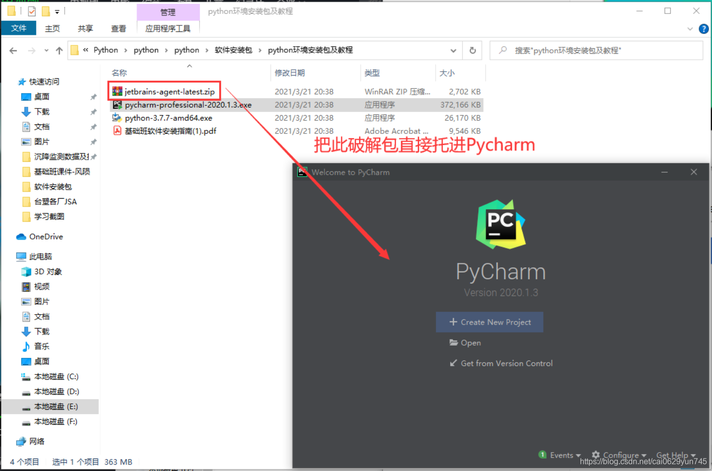
Task: Close the Welcome to PyCharm window
Action: pos(694,172)
